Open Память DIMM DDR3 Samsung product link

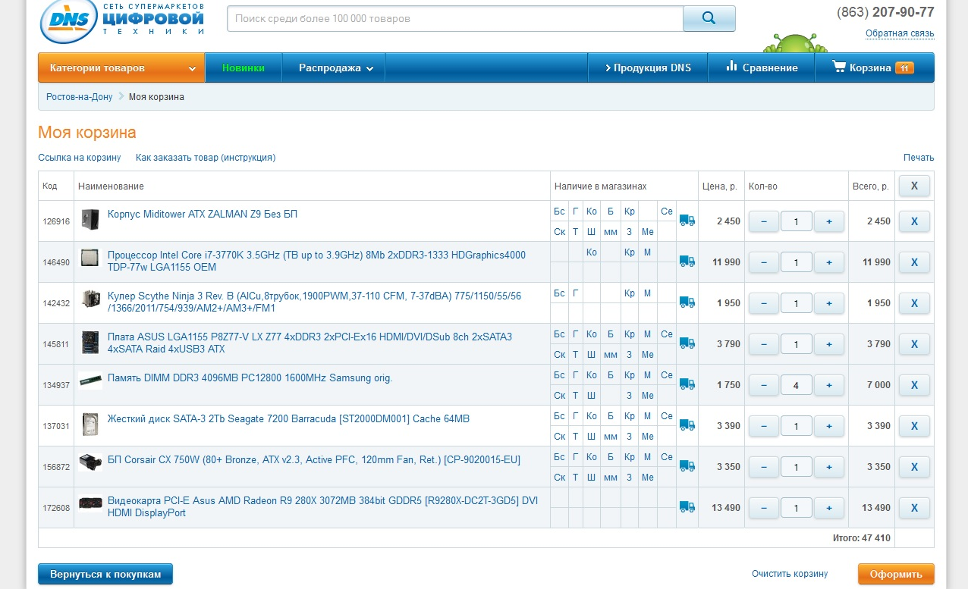(250, 378)
